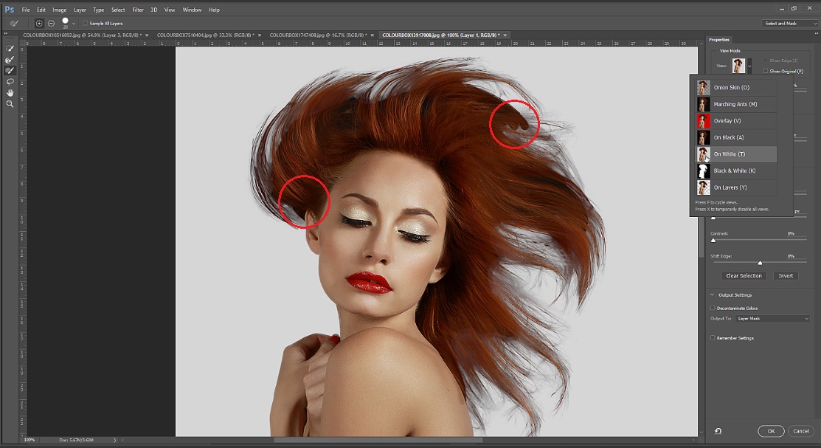Click the reset workspace icon beside OK
Screen dimensions: 821x448
[718, 431]
